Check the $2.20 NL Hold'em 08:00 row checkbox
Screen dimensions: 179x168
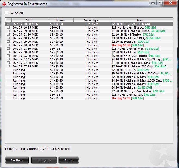coord(8,52)
